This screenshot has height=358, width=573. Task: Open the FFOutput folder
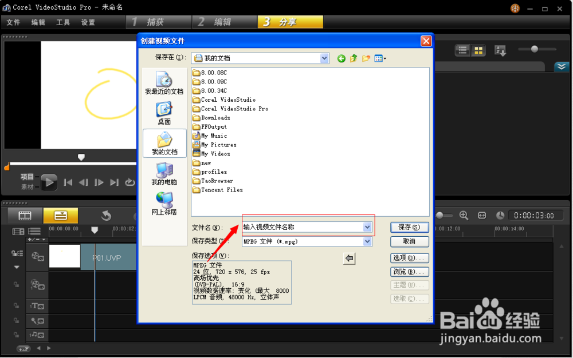pyautogui.click(x=210, y=127)
